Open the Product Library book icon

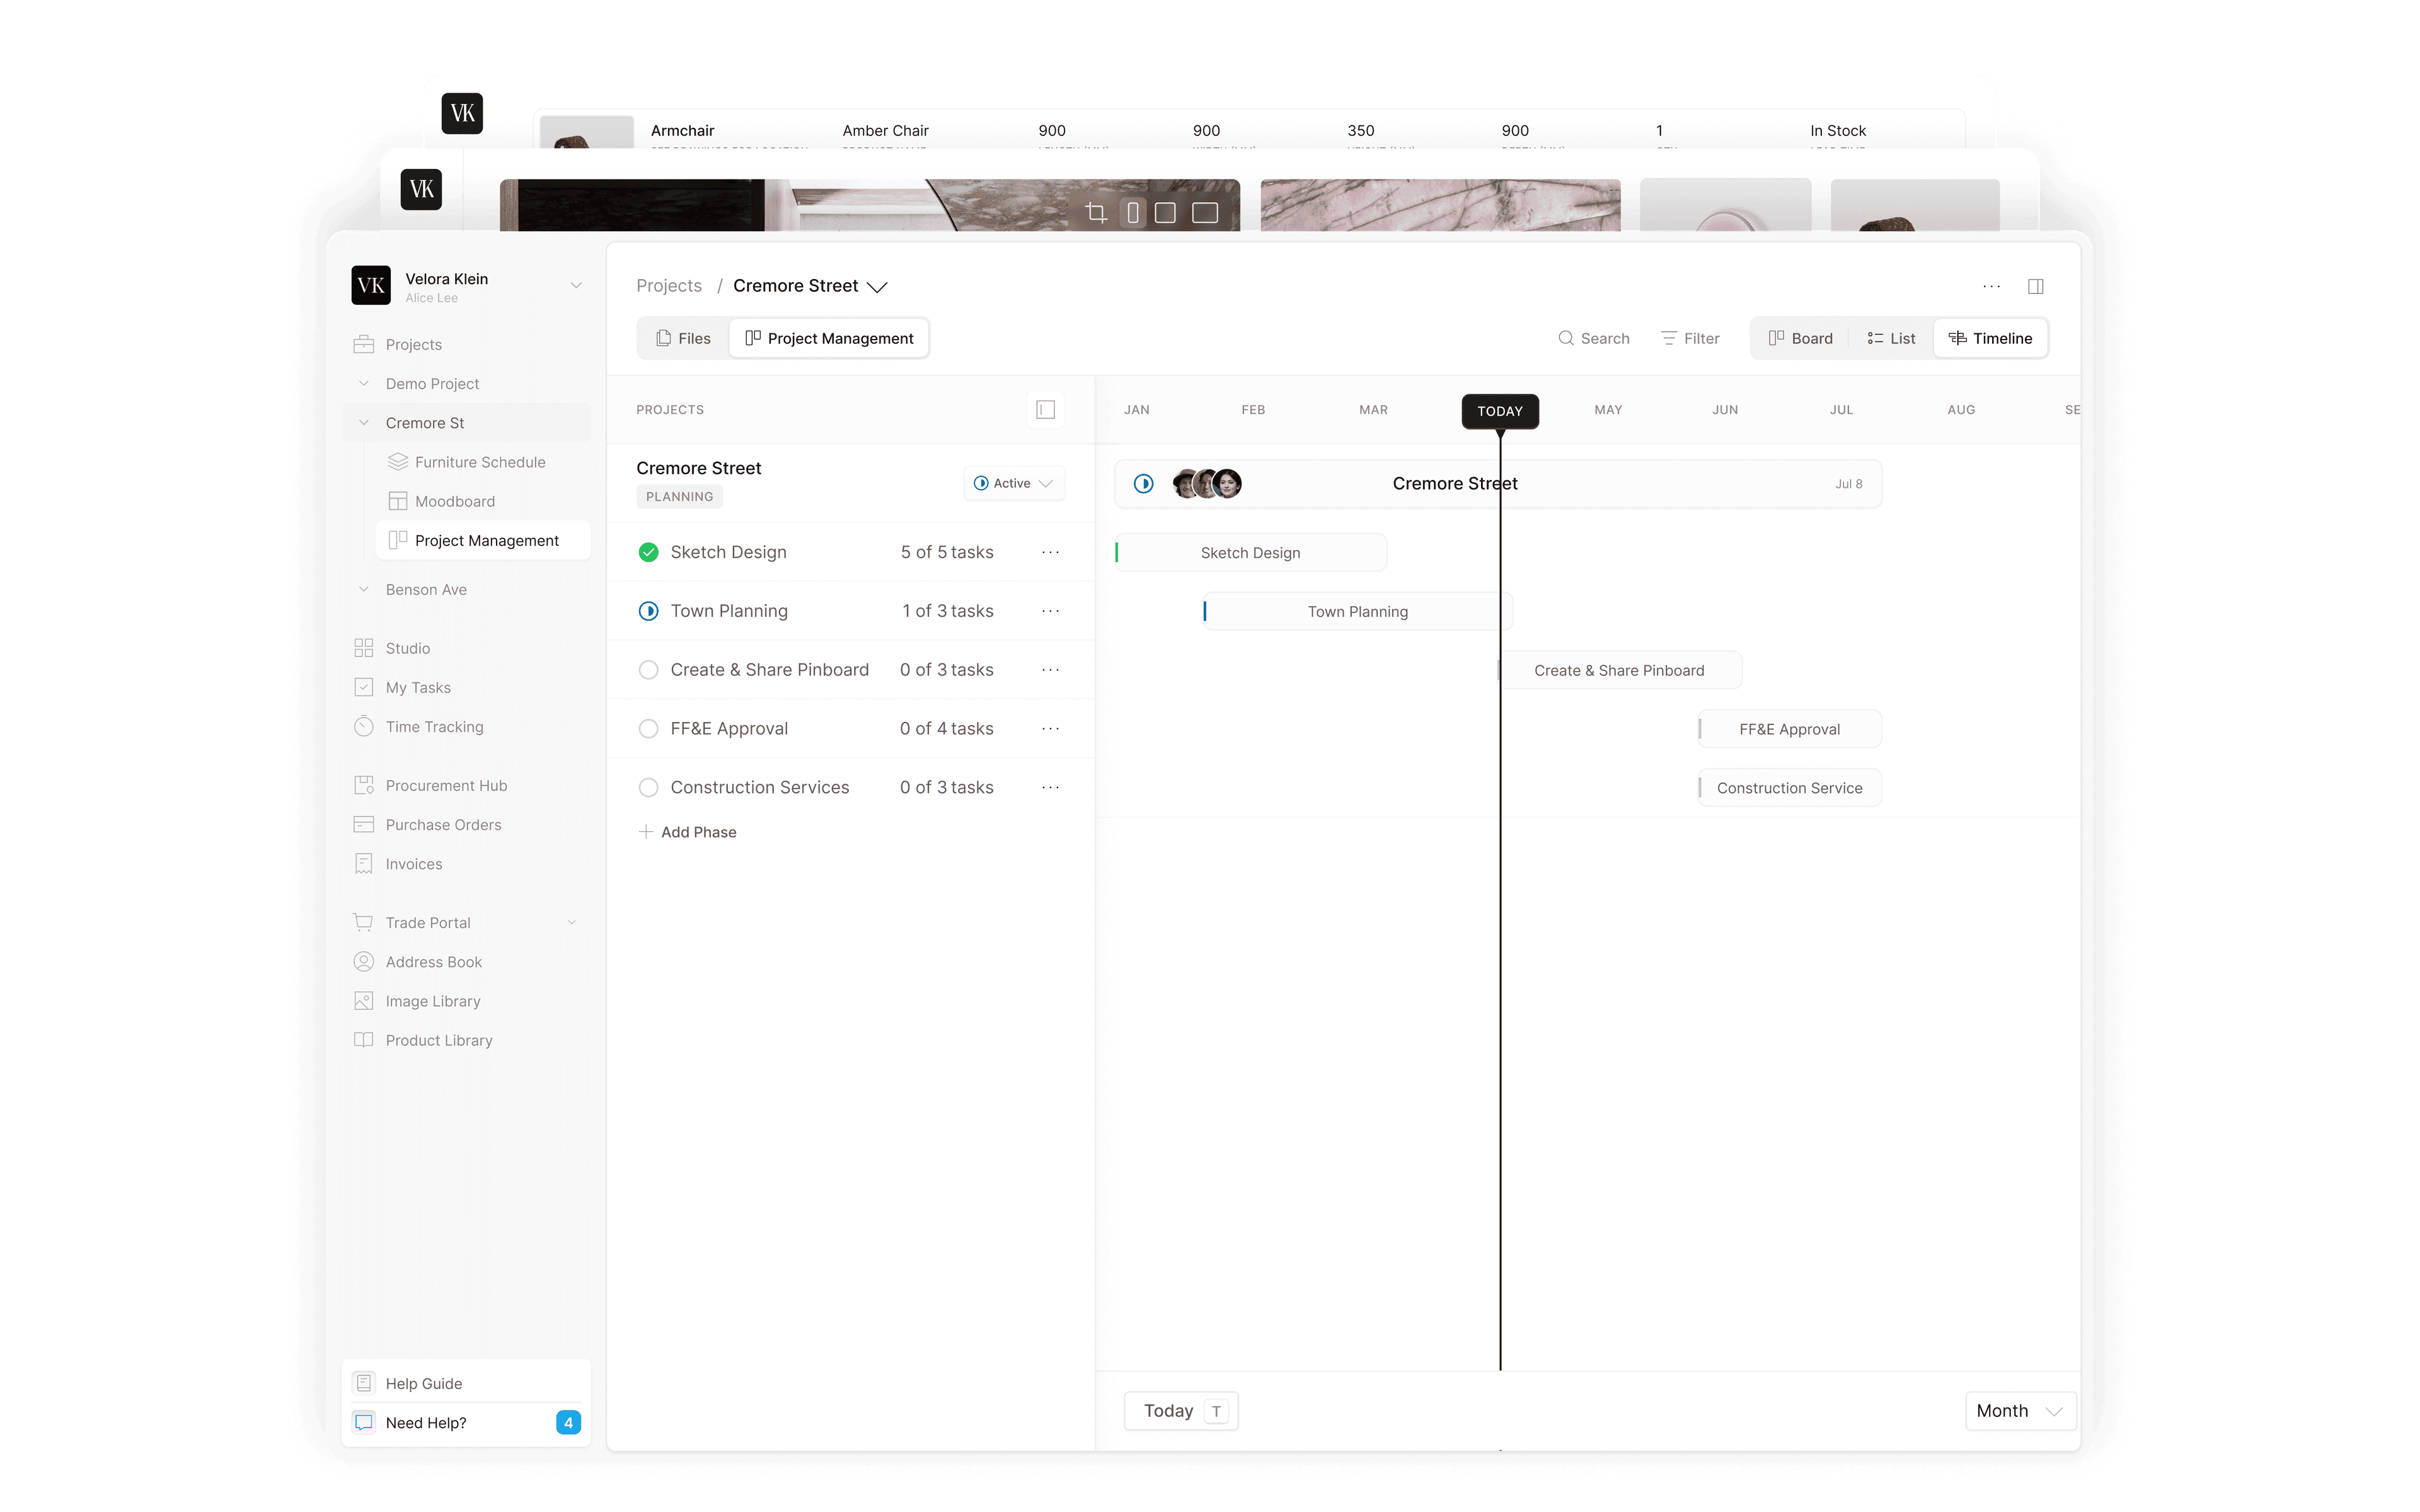(x=363, y=1040)
